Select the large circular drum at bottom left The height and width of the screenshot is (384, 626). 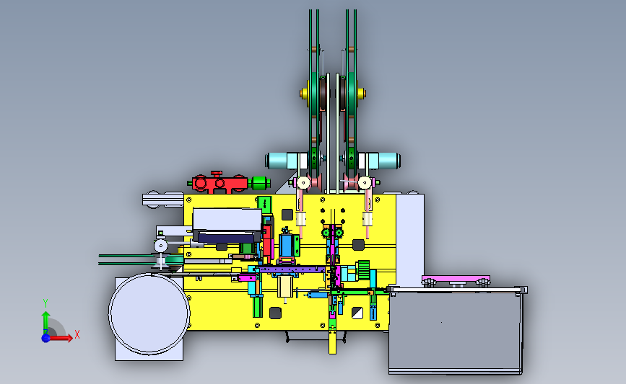(x=149, y=313)
